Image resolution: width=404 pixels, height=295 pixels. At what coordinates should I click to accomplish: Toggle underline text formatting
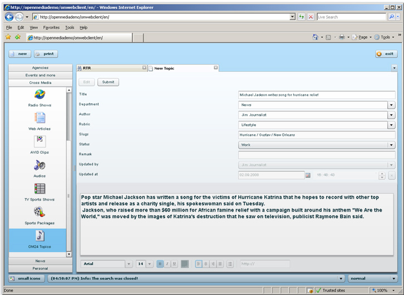[x=174, y=264]
